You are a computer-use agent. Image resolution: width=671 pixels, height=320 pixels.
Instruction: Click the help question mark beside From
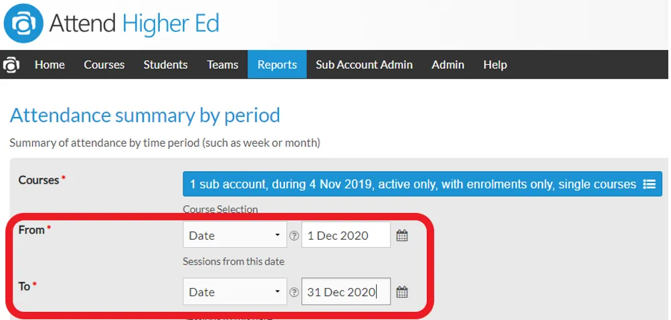[294, 236]
